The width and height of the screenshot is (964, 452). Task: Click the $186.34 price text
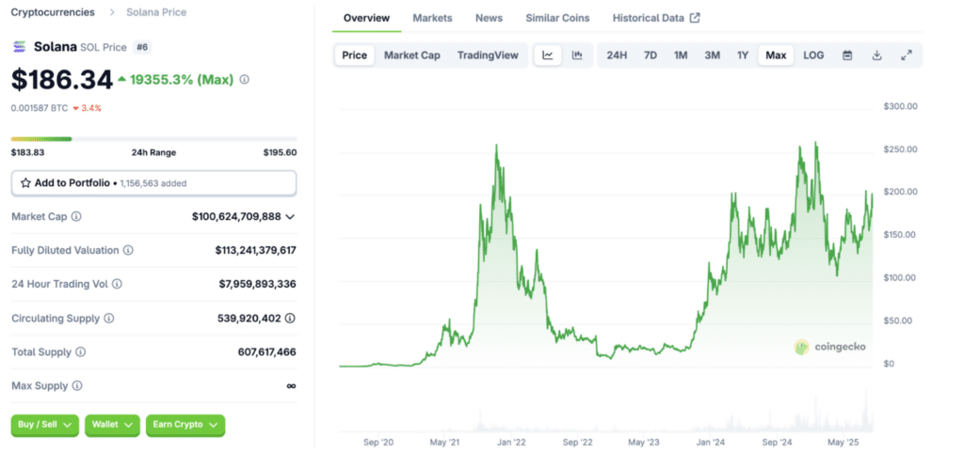click(62, 80)
